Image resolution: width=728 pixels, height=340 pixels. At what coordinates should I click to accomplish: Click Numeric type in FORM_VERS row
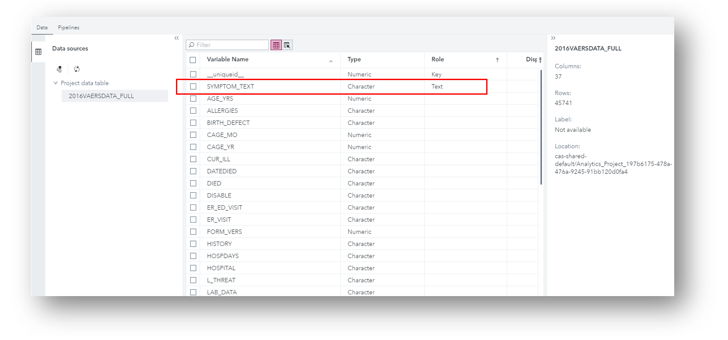click(359, 232)
